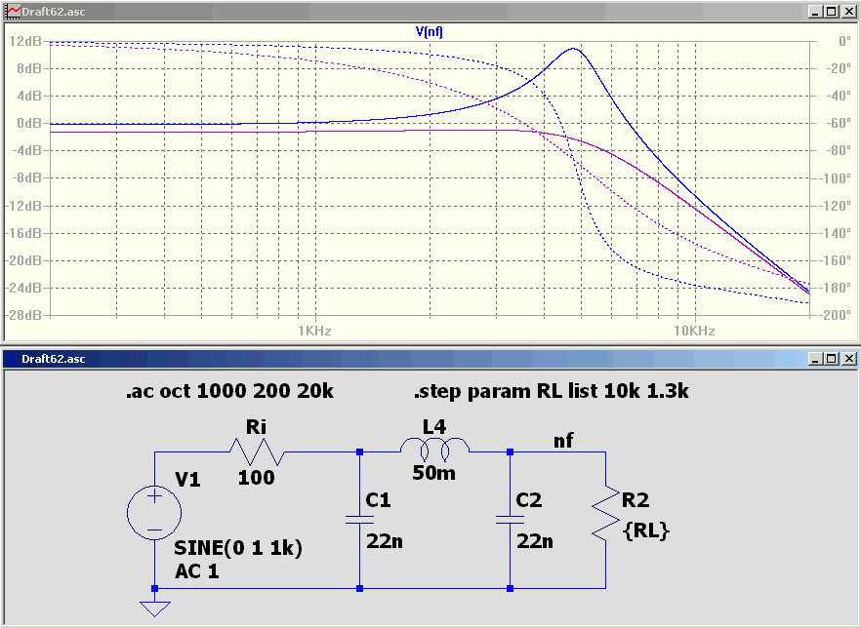Click the 50m inductor value
The height and width of the screenshot is (628, 861).
(x=433, y=472)
